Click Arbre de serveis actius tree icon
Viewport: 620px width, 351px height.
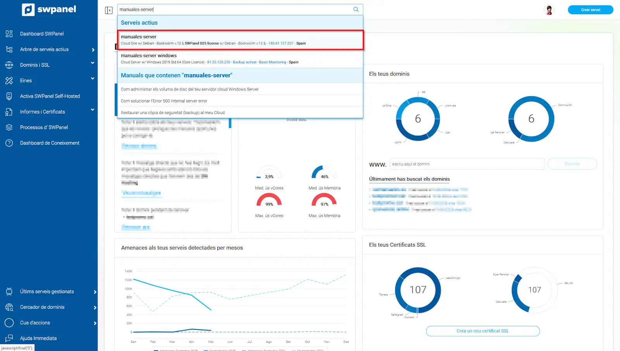point(9,49)
